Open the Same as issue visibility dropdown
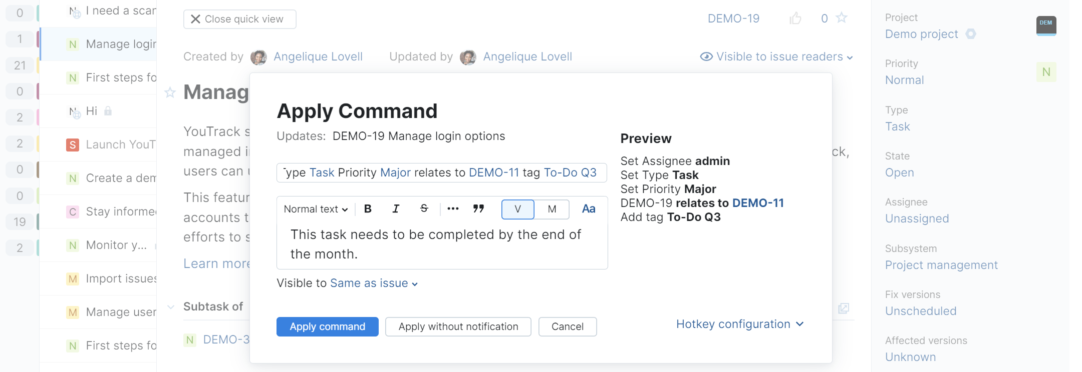Viewport: 1082px width, 372px height. (x=374, y=283)
